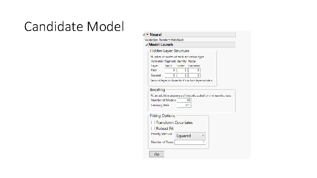Click the Validation Random Holdback text

pos(164,40)
